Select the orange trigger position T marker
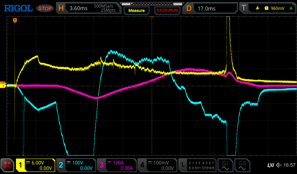The width and height of the screenshot is (297, 174). coord(15,21)
